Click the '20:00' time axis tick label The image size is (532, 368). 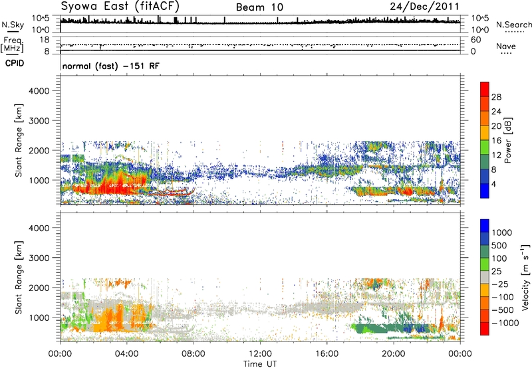pyautogui.click(x=393, y=354)
